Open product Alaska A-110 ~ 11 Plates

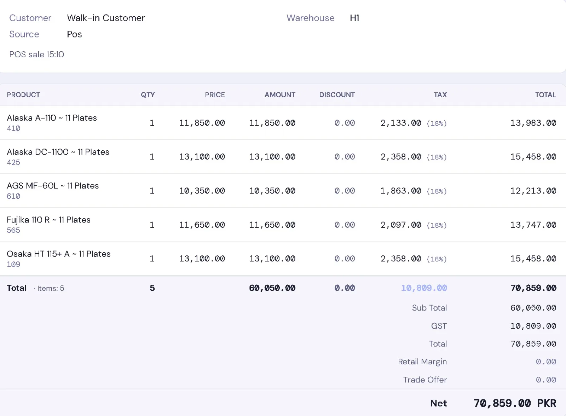(52, 118)
